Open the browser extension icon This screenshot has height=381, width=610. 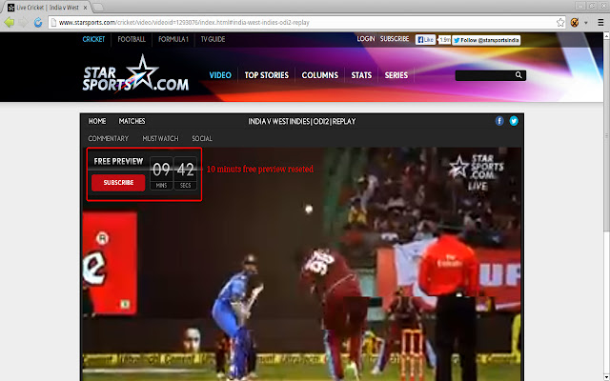click(575, 23)
